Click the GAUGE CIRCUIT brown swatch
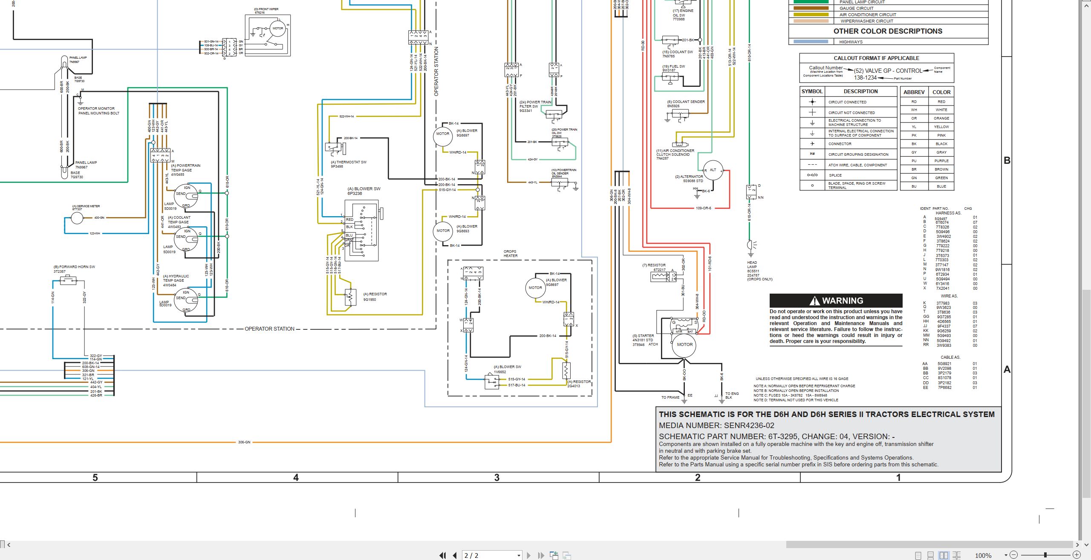 tap(811, 8)
